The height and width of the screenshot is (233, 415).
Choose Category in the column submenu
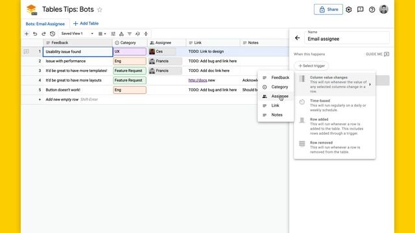(276, 87)
